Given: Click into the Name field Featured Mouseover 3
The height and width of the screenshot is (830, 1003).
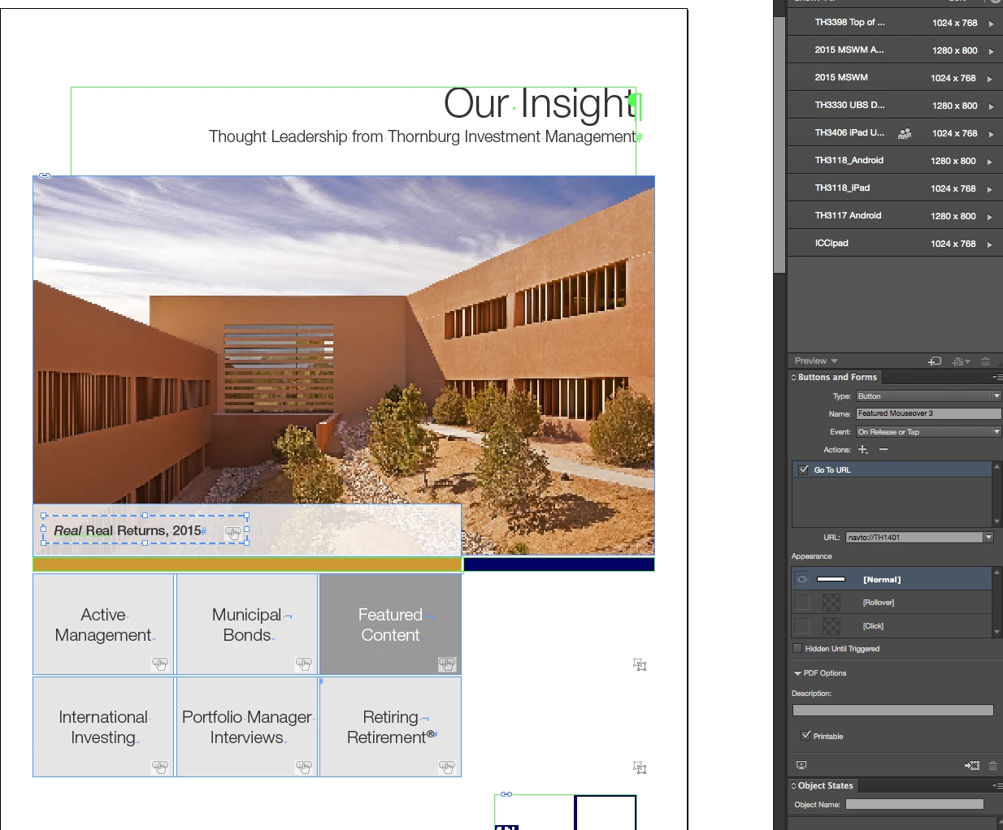Looking at the screenshot, I should [928, 413].
